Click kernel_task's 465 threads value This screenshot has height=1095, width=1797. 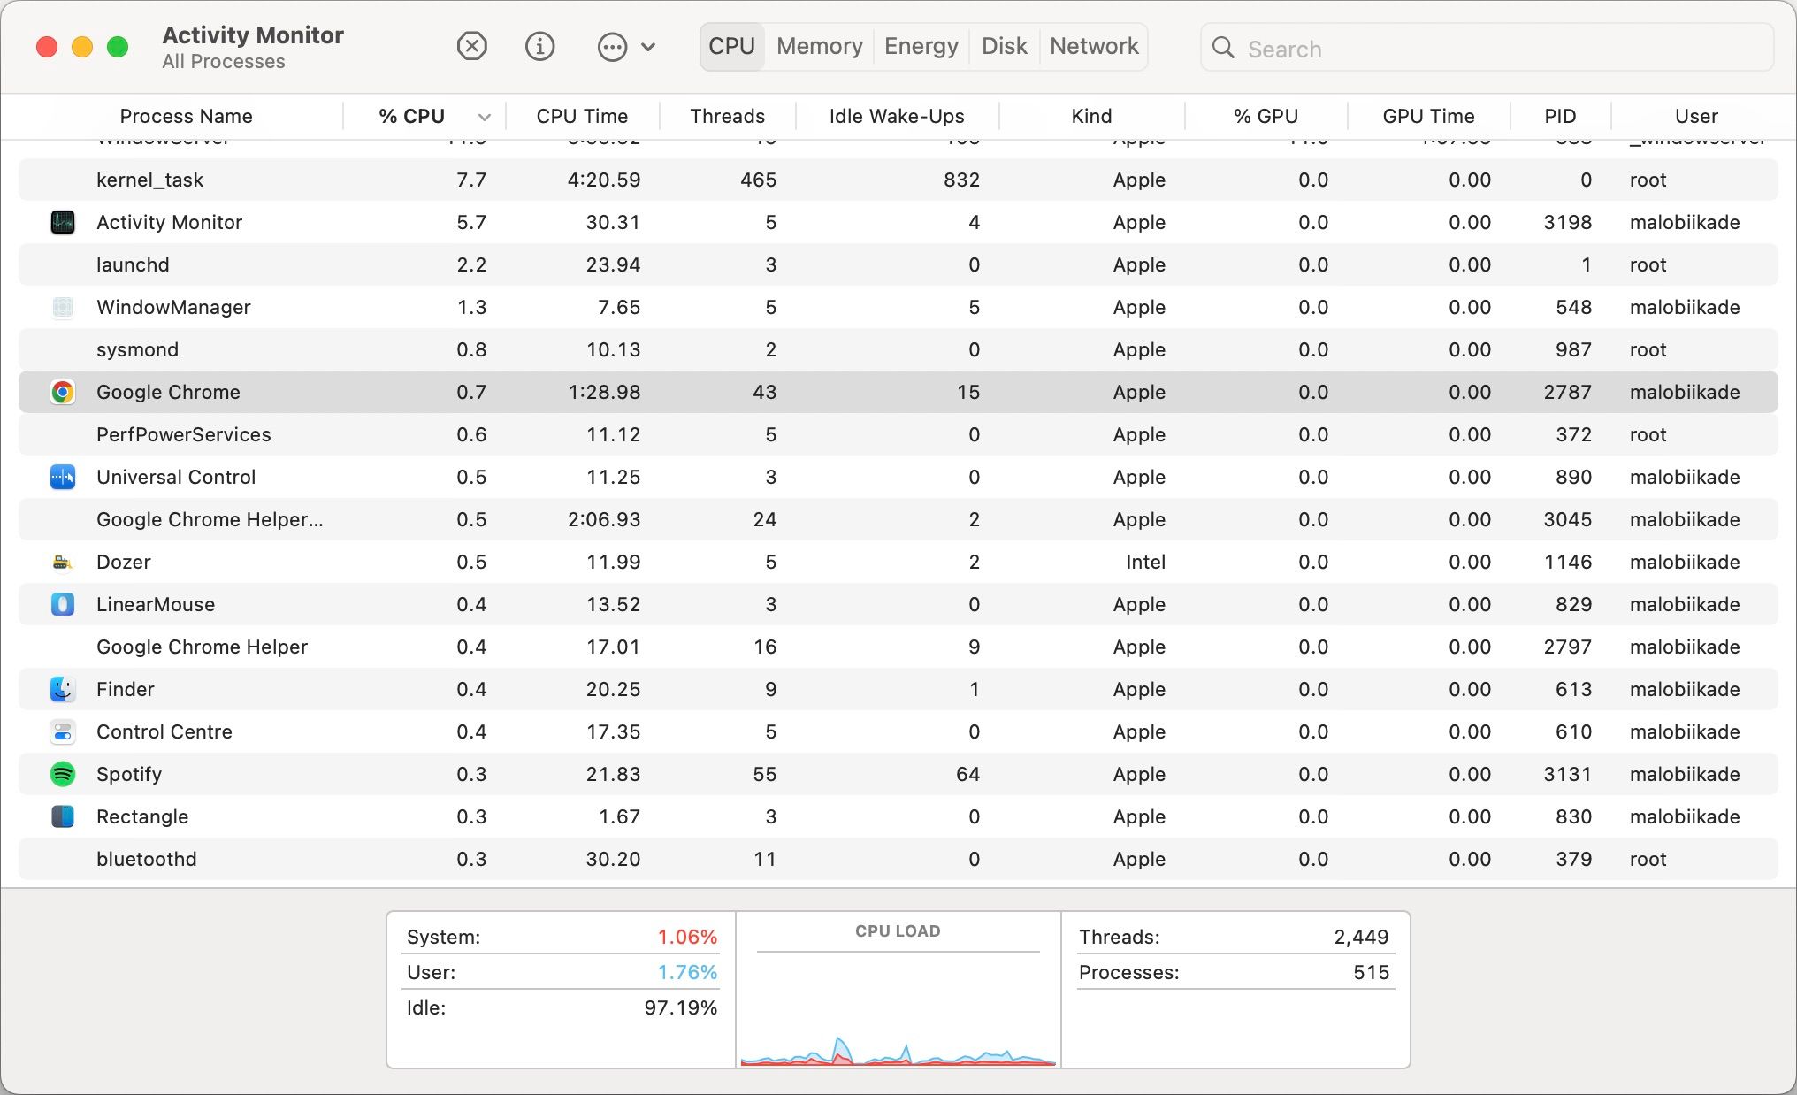tap(758, 180)
